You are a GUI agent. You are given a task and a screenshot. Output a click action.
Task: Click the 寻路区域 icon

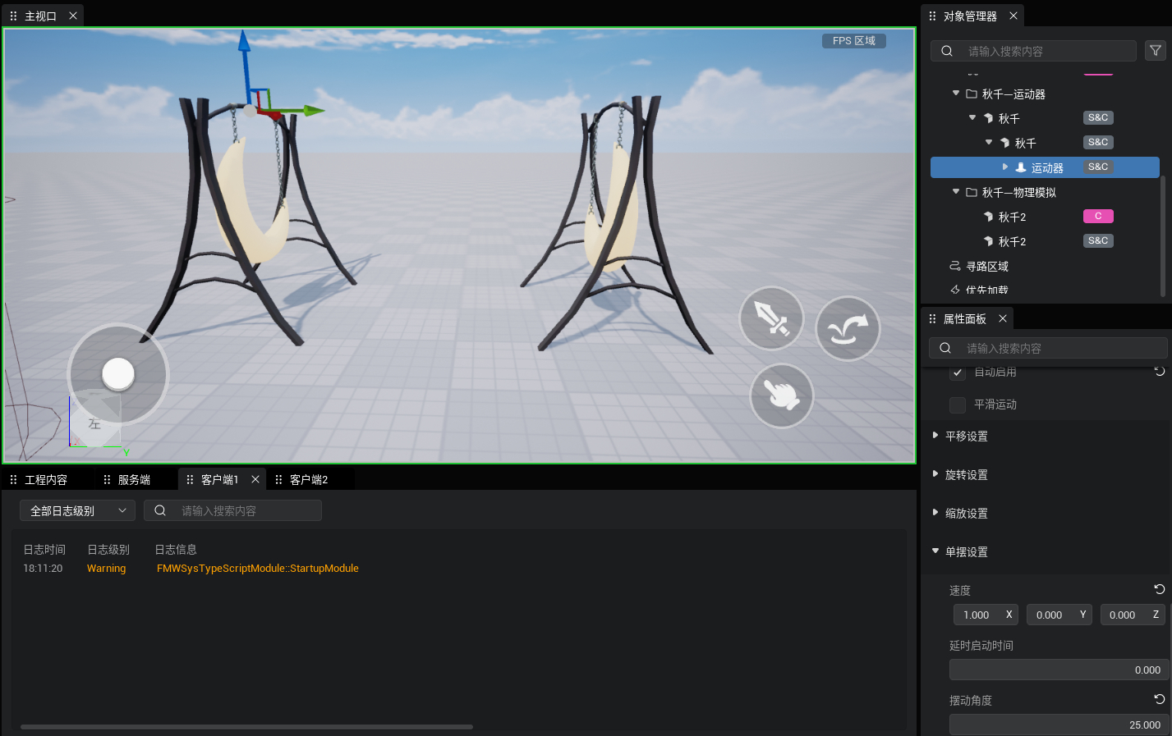click(x=955, y=266)
